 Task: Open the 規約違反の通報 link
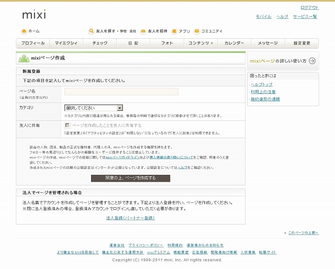tap(265, 99)
